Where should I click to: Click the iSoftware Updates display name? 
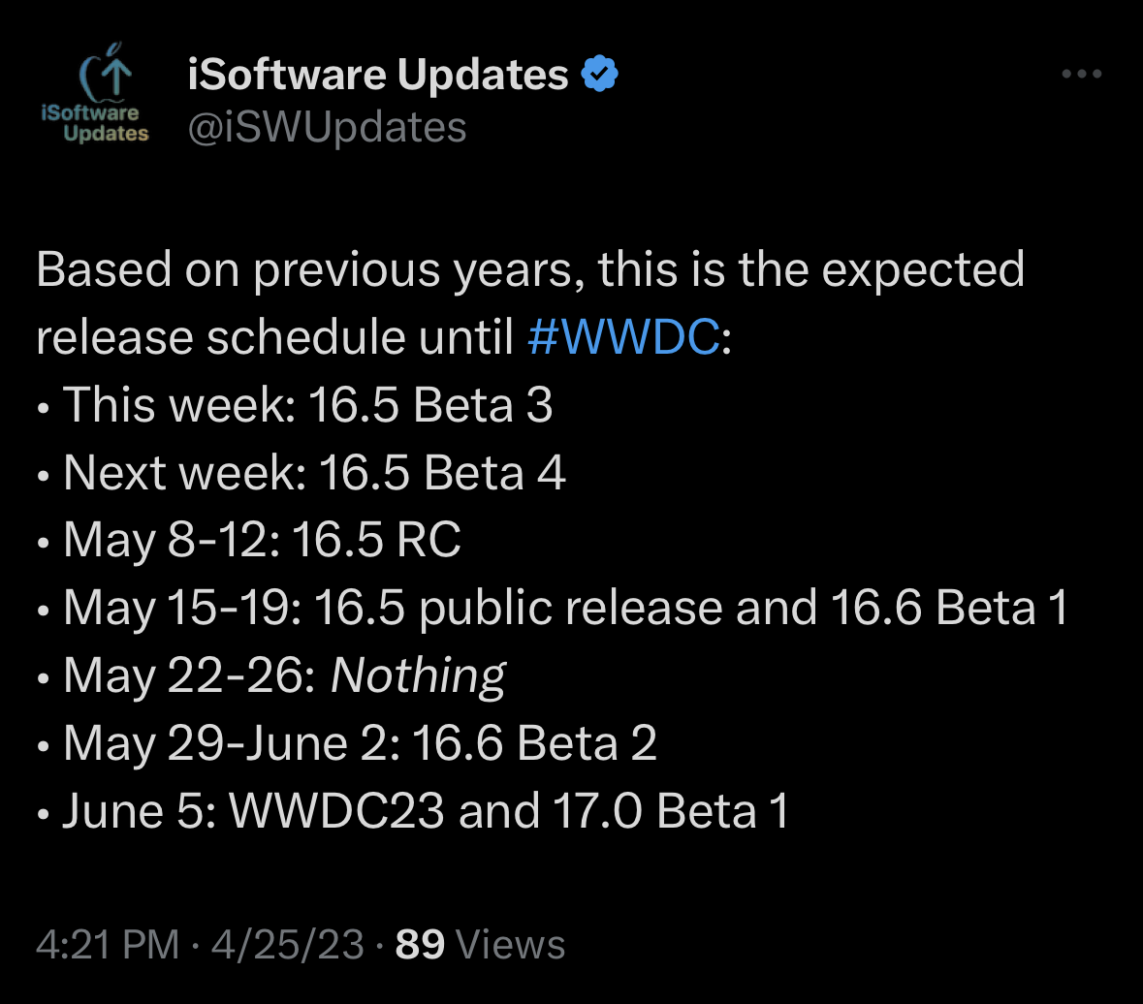click(x=378, y=75)
